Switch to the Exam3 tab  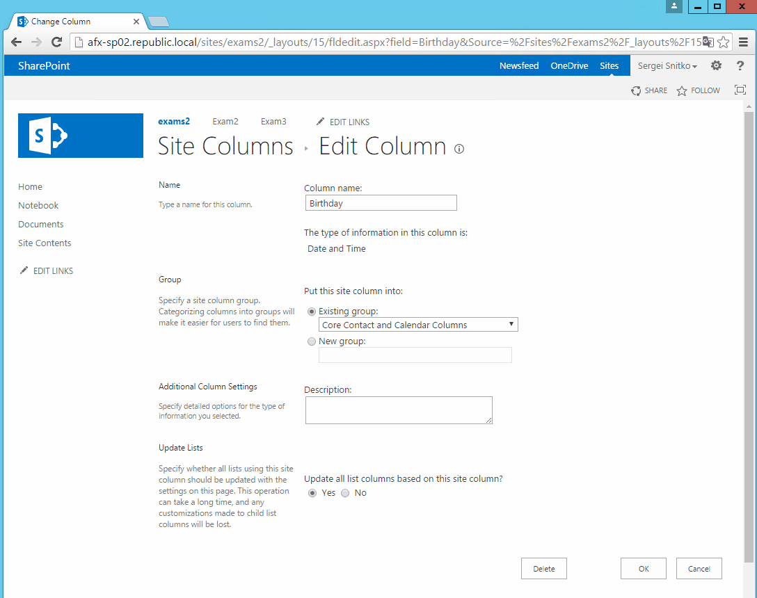[x=273, y=121]
